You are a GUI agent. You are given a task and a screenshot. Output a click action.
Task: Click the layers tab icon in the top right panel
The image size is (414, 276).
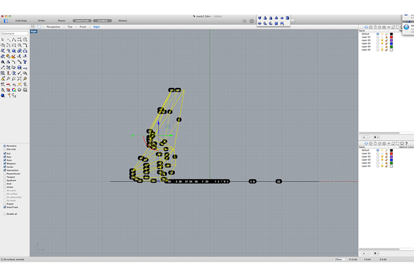[x=366, y=27]
